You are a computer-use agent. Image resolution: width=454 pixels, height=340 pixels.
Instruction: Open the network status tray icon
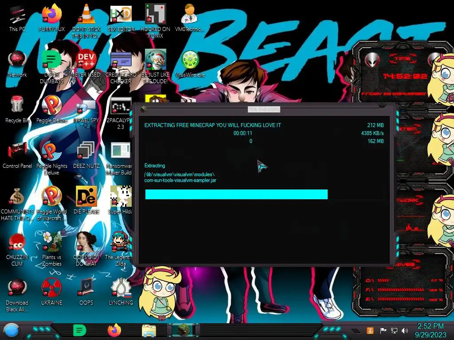pyautogui.click(x=394, y=330)
